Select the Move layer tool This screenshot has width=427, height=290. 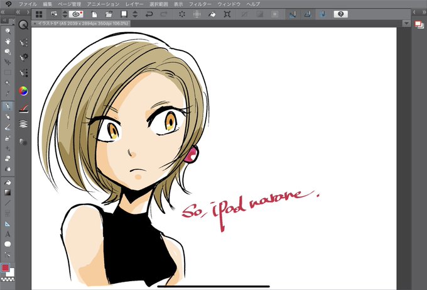coord(8,62)
